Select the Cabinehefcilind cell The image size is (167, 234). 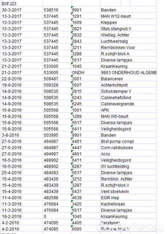129,98
